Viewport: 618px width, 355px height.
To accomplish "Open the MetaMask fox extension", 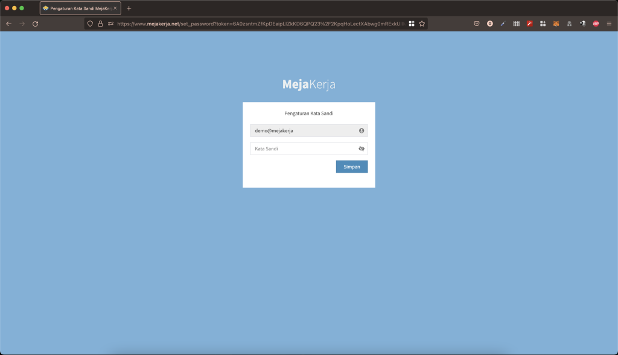I will [x=556, y=24].
